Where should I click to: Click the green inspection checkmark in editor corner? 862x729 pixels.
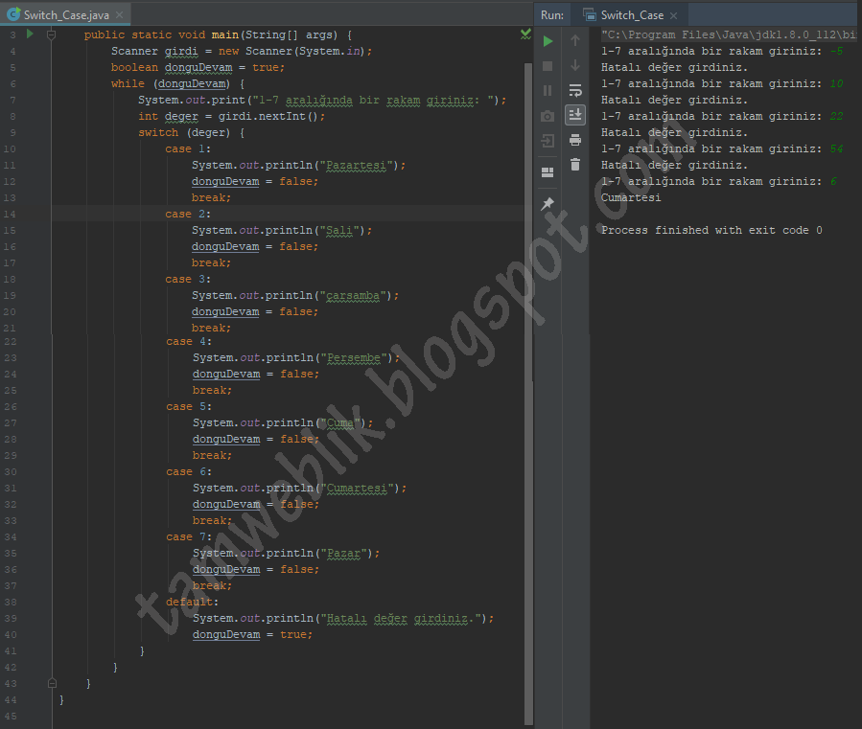(x=525, y=34)
